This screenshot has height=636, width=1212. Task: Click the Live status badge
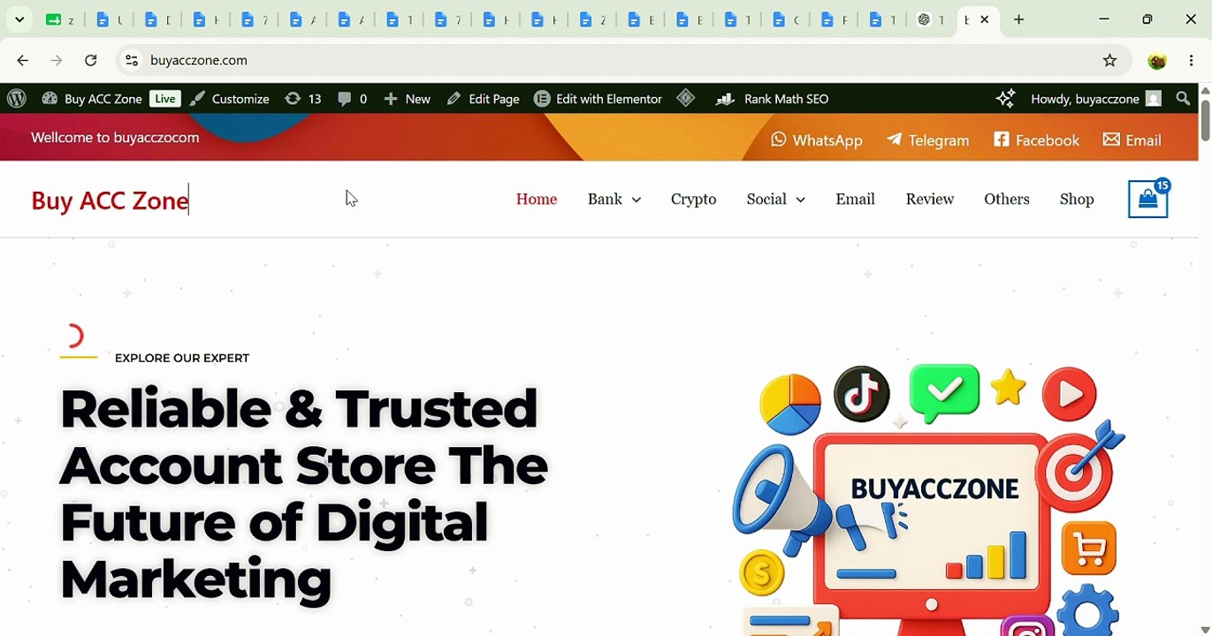[x=164, y=99]
